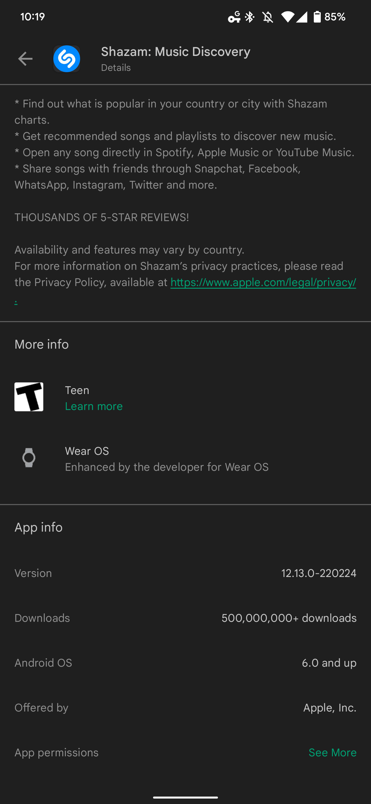Viewport: 371px width, 804px height.
Task: Tap the Wear OS watch icon
Action: coord(29,458)
